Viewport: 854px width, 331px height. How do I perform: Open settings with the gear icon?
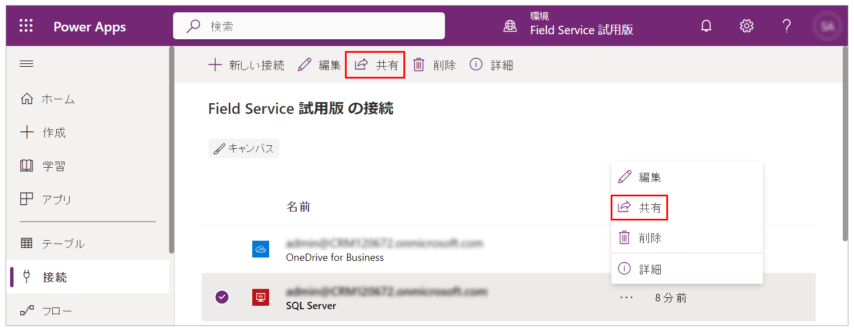click(747, 25)
